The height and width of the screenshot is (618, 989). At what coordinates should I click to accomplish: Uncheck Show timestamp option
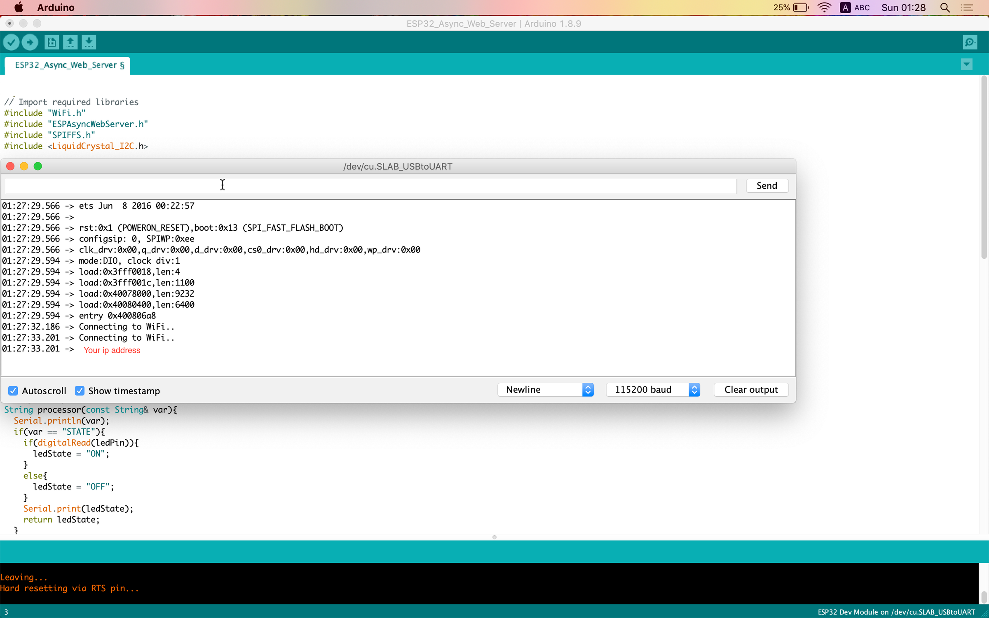click(x=80, y=391)
